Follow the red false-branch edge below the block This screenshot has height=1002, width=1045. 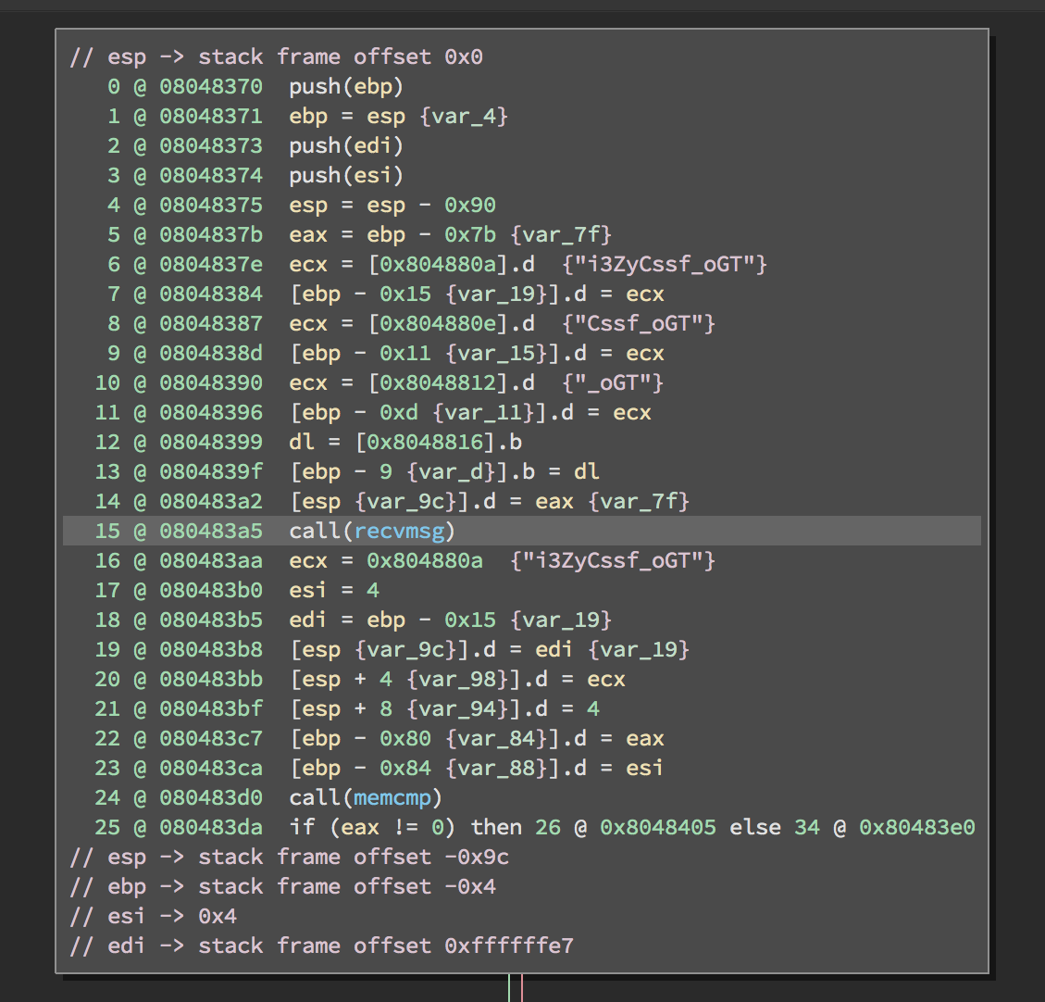click(523, 989)
